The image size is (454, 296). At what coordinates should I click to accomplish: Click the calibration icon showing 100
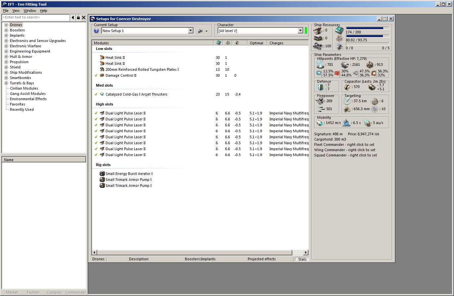[318, 46]
